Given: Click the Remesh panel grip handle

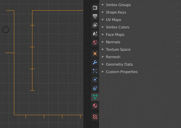Looking at the screenshot, I should (178, 57).
